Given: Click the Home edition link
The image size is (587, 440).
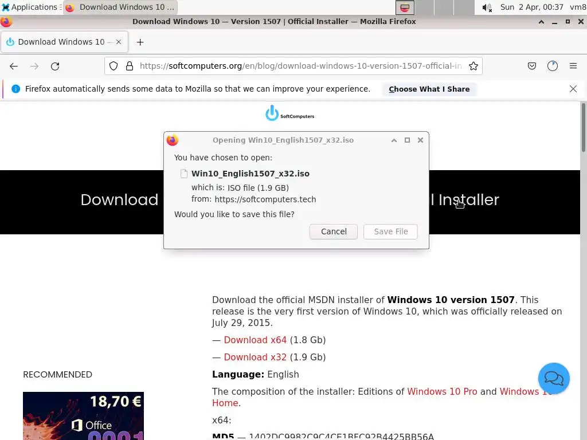Looking at the screenshot, I should click(225, 403).
